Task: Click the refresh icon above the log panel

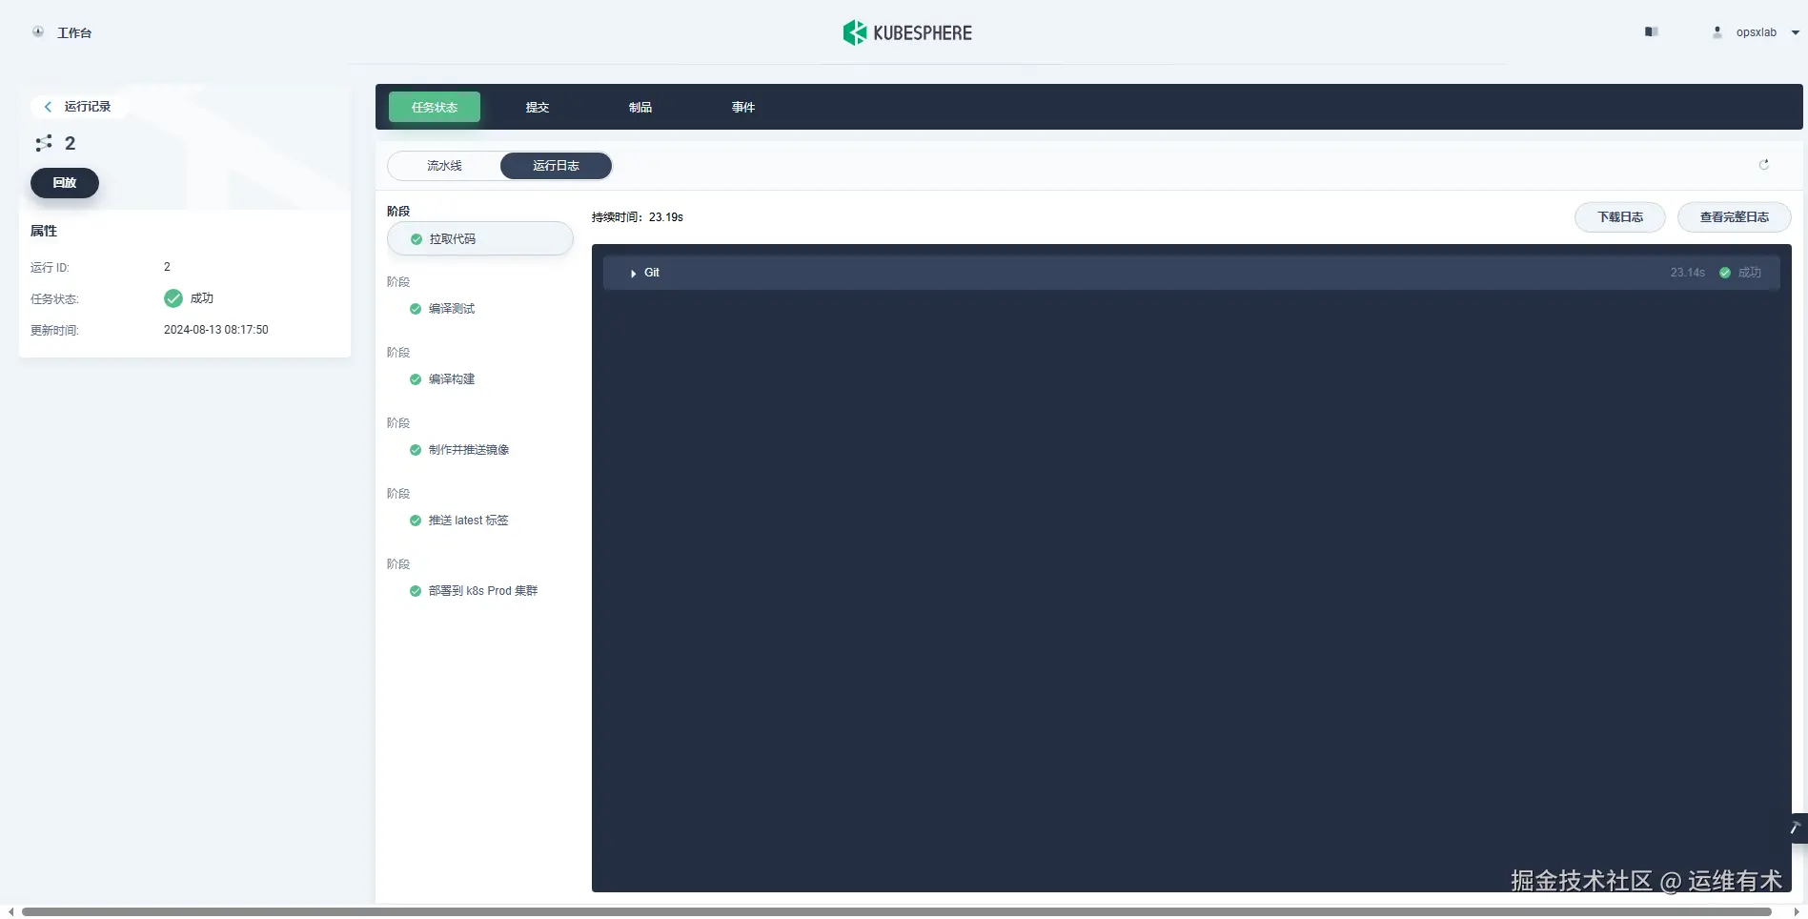Action: pyautogui.click(x=1764, y=165)
